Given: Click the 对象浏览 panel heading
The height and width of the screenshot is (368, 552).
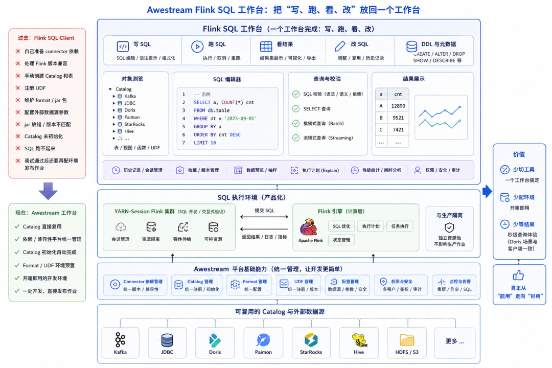Looking at the screenshot, I should pos(132,79).
